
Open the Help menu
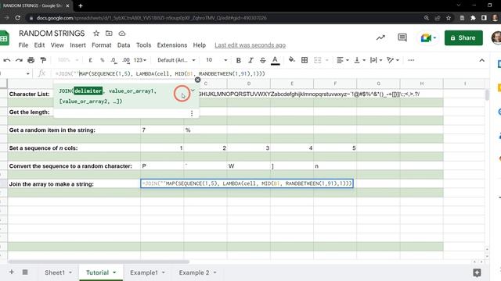200,45
